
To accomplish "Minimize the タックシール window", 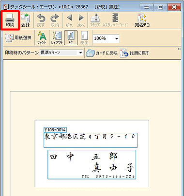I will [x=147, y=7].
